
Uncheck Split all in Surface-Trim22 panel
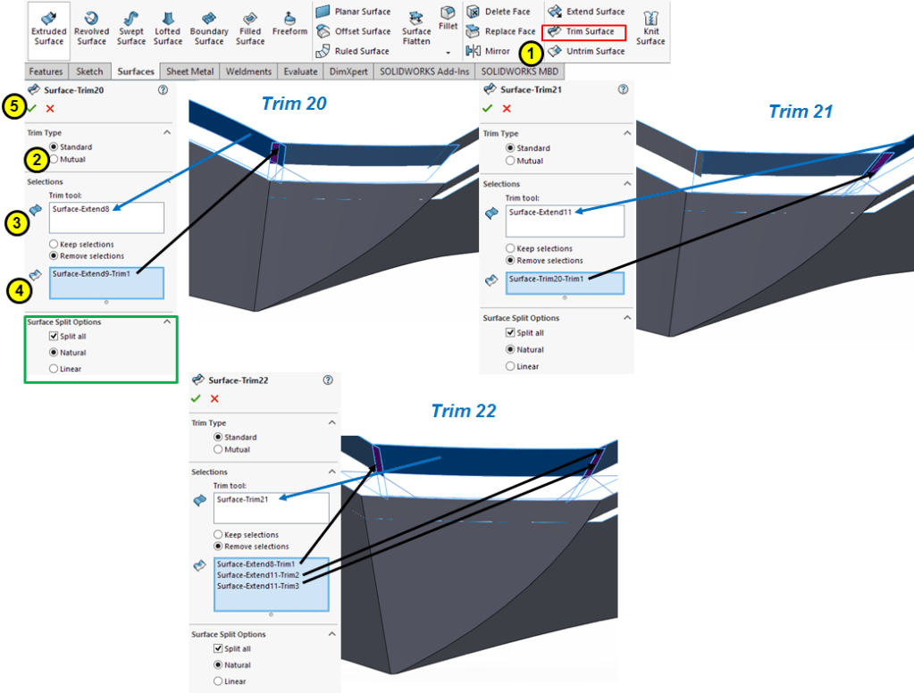tap(220, 648)
